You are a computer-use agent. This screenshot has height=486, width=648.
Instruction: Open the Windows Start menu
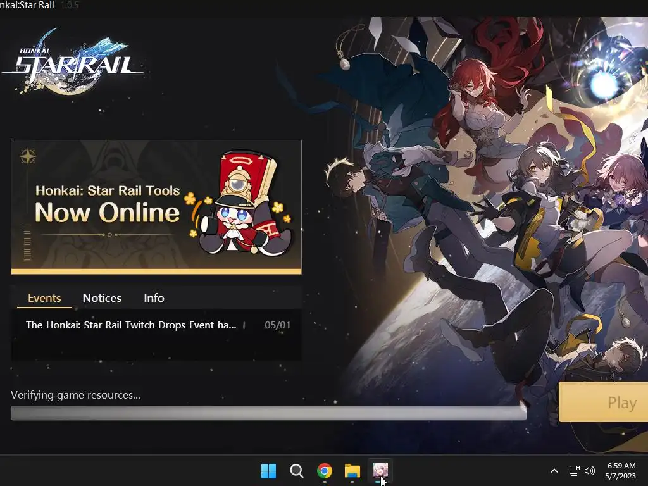click(x=268, y=471)
